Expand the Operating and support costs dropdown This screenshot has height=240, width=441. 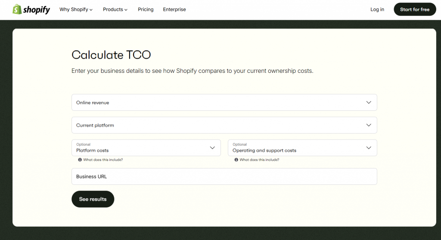pyautogui.click(x=302, y=148)
